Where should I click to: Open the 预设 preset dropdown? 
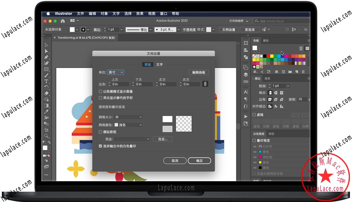132,139
